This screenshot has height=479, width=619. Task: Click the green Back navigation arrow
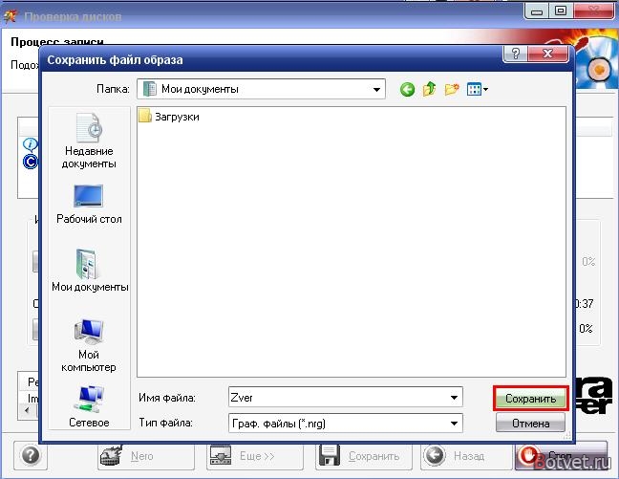(407, 89)
